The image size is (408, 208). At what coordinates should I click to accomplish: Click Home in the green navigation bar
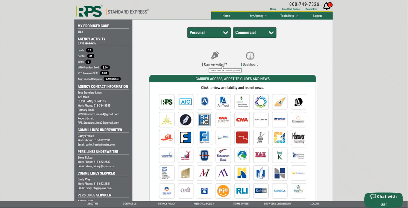(x=226, y=16)
